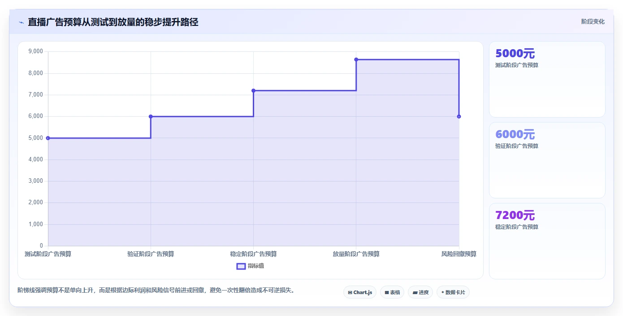
Task: Open the 7200元 stable-stage budget card
Action: (x=547, y=241)
